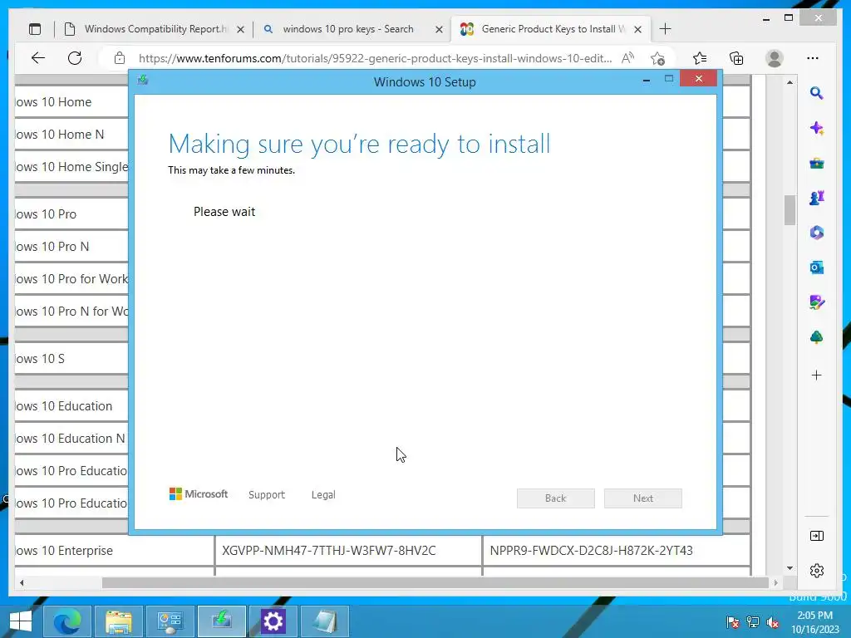Click the Next button in Windows 10 Setup

[x=643, y=498]
